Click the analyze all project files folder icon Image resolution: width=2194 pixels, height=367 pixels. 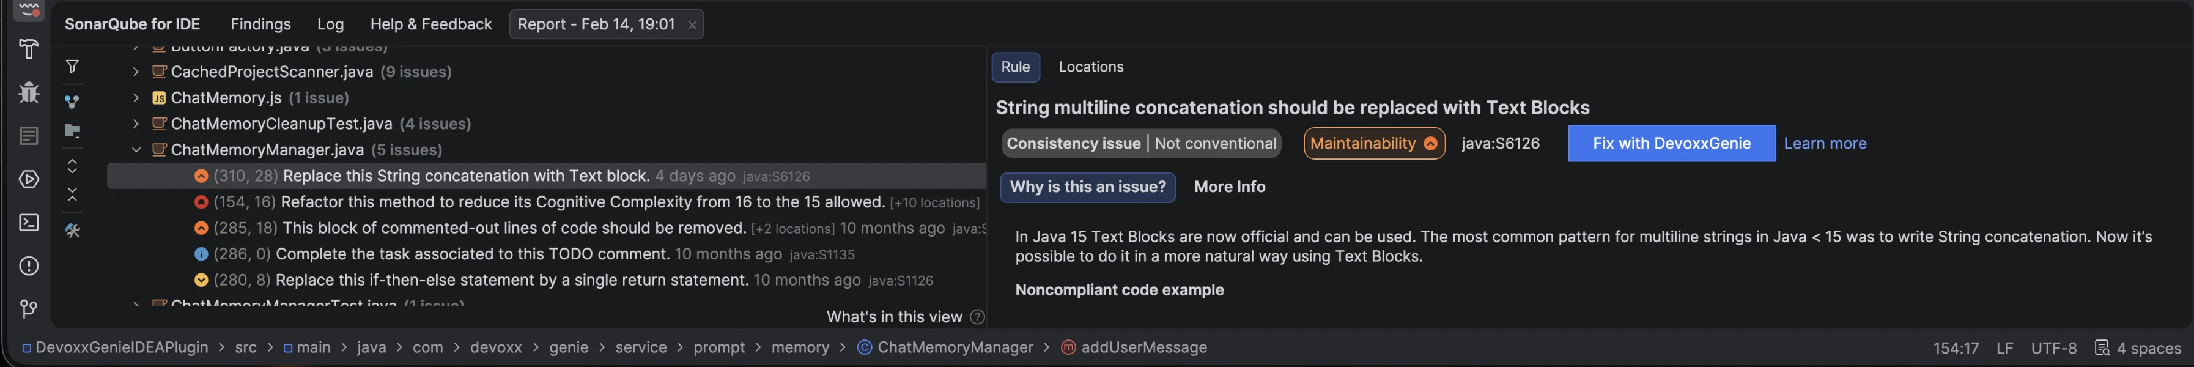pos(72,131)
